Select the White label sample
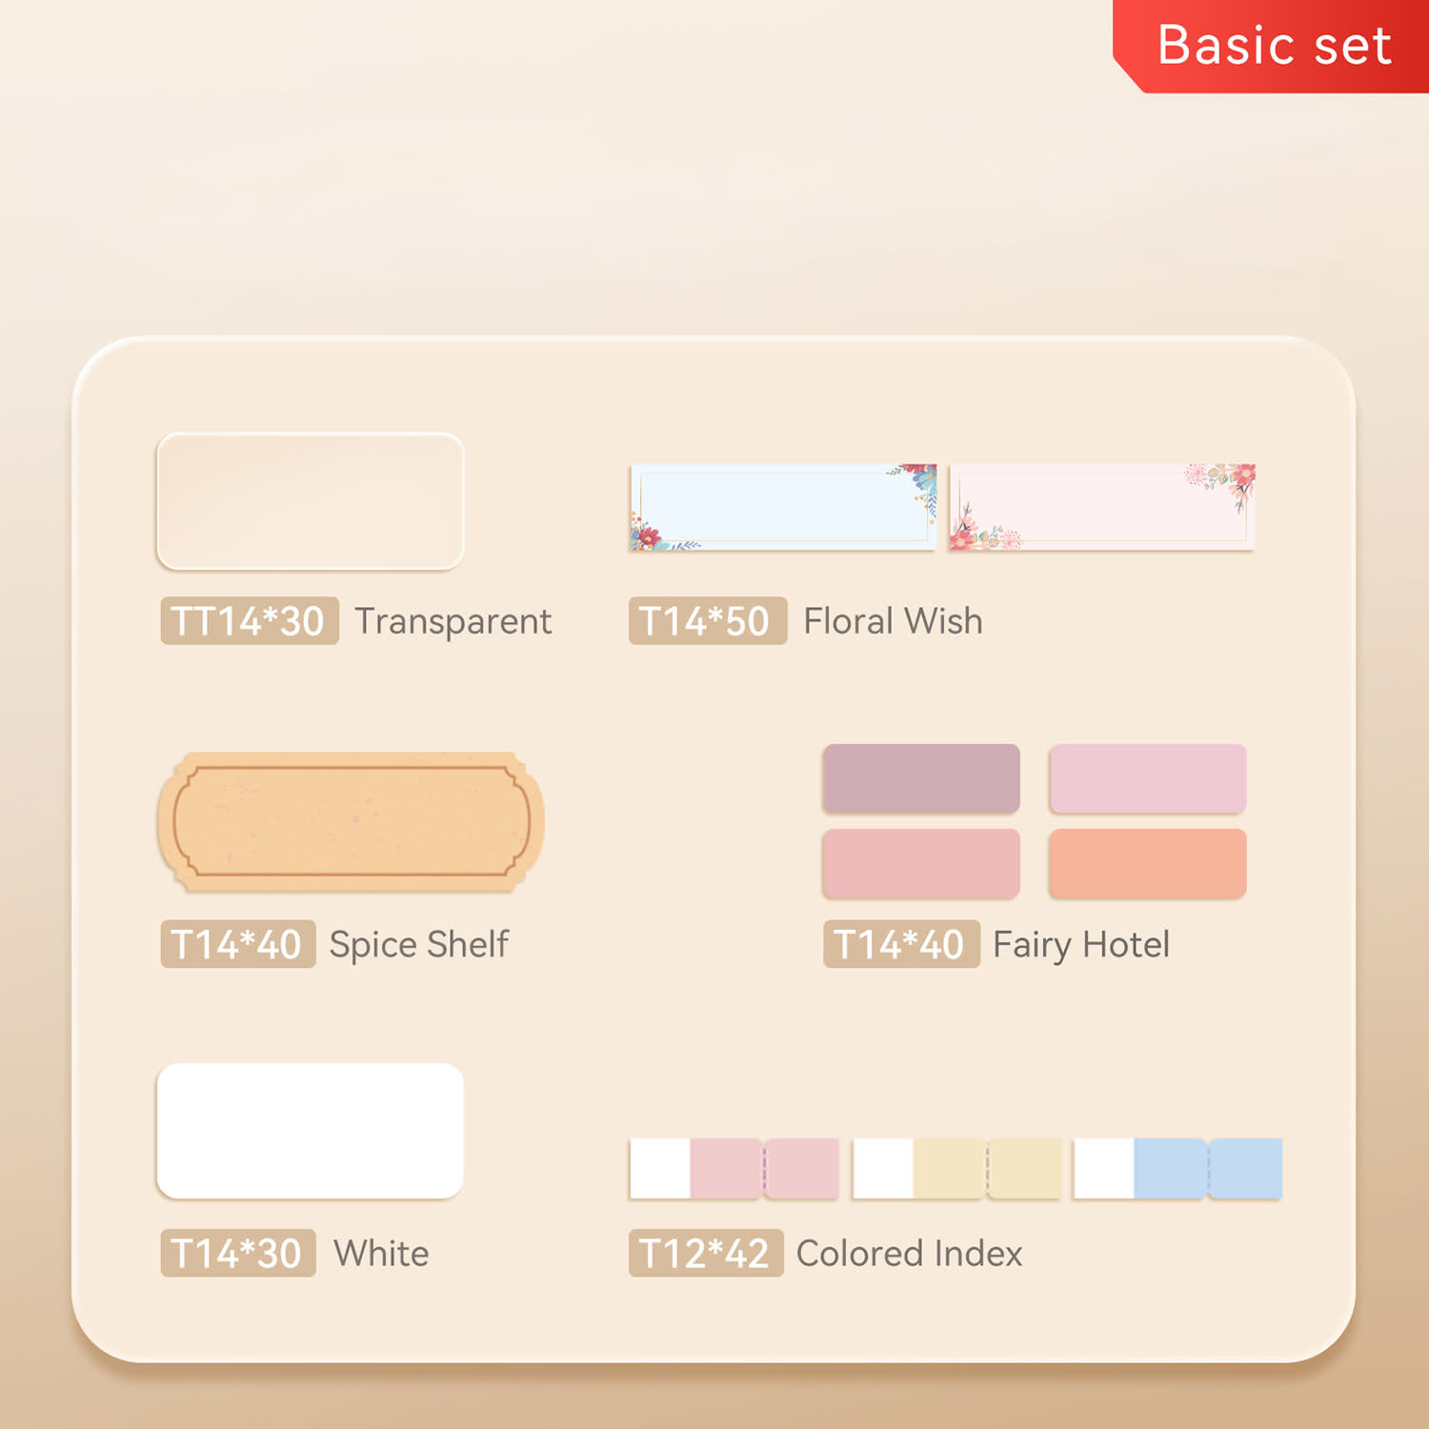 pos(310,1131)
